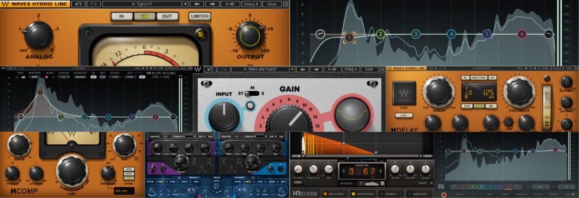Expand the H-Reverb Expand arrow
579x198 pixels.
point(431,183)
